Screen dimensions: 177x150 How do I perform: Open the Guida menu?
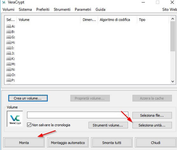point(100,10)
